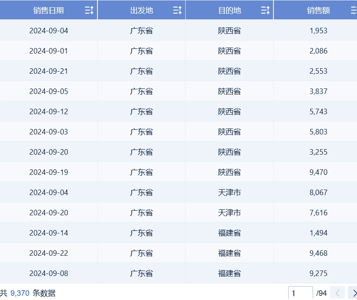Select sales value 3,255
The height and width of the screenshot is (300, 357).
318,152
